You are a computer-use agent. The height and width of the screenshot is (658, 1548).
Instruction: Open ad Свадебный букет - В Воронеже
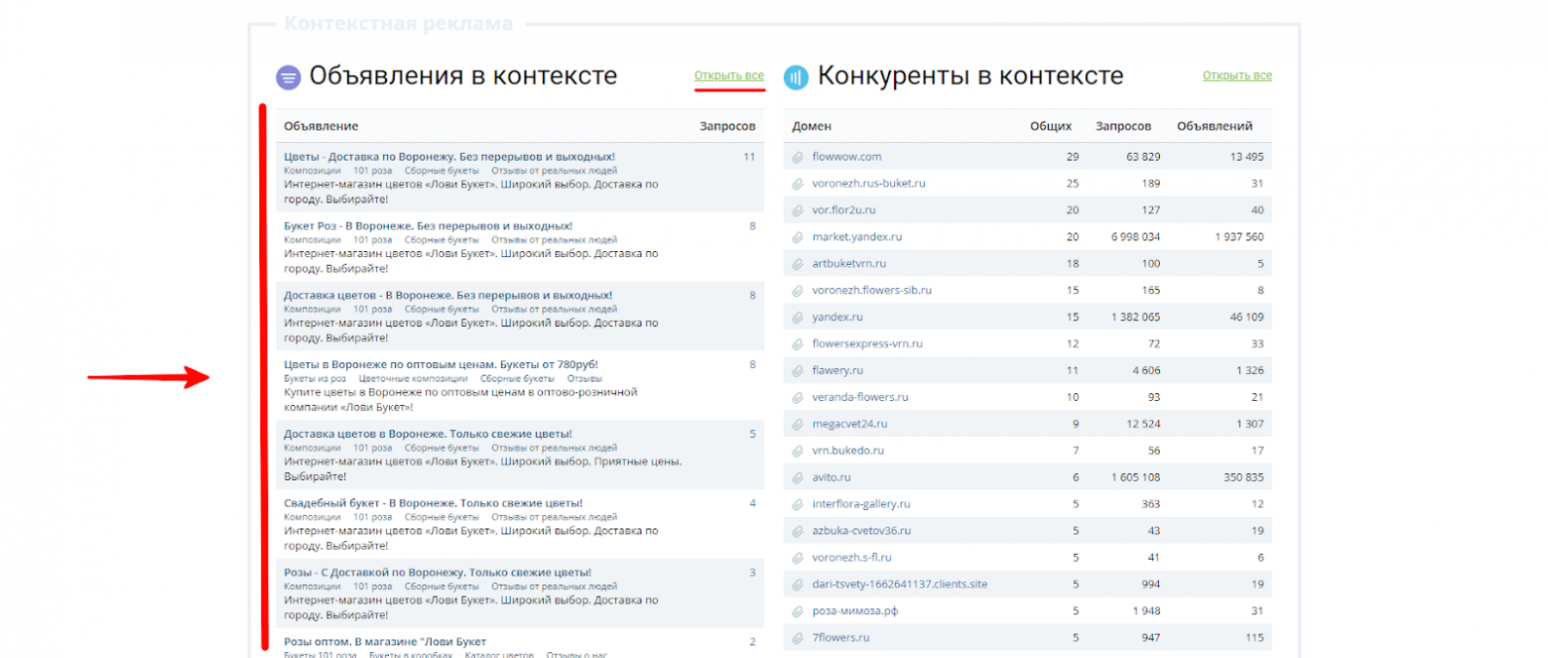(433, 503)
